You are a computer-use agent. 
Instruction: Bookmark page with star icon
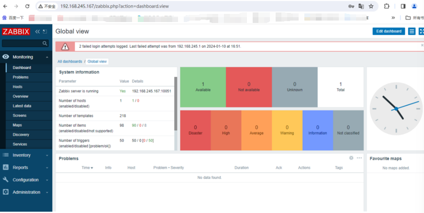click(x=371, y=6)
